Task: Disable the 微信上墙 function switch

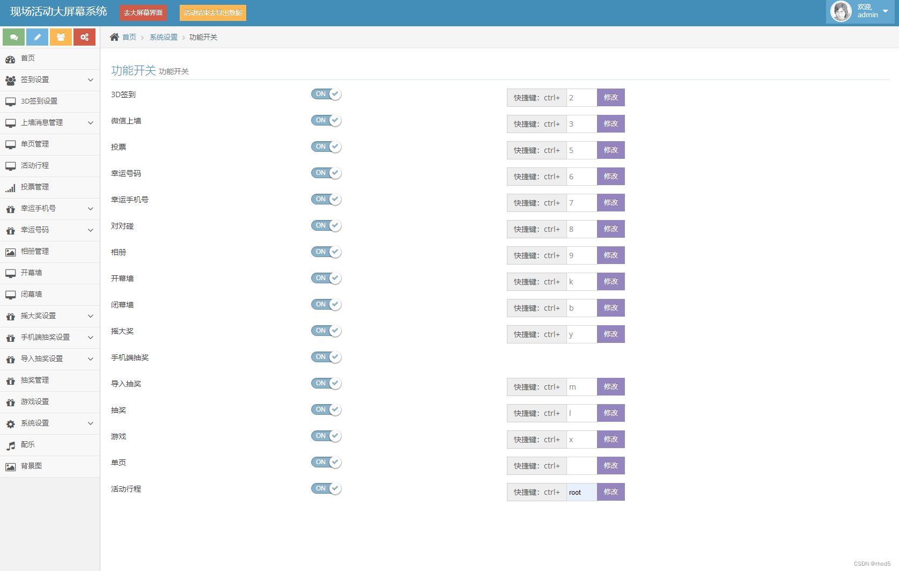Action: [x=326, y=121]
